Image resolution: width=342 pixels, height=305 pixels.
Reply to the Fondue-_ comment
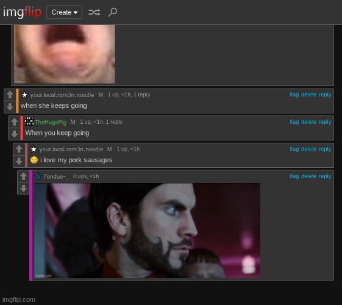tap(325, 176)
